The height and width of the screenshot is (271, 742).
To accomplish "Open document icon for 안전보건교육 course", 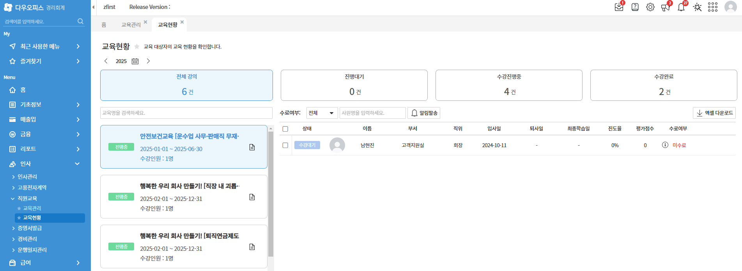I will (x=252, y=147).
